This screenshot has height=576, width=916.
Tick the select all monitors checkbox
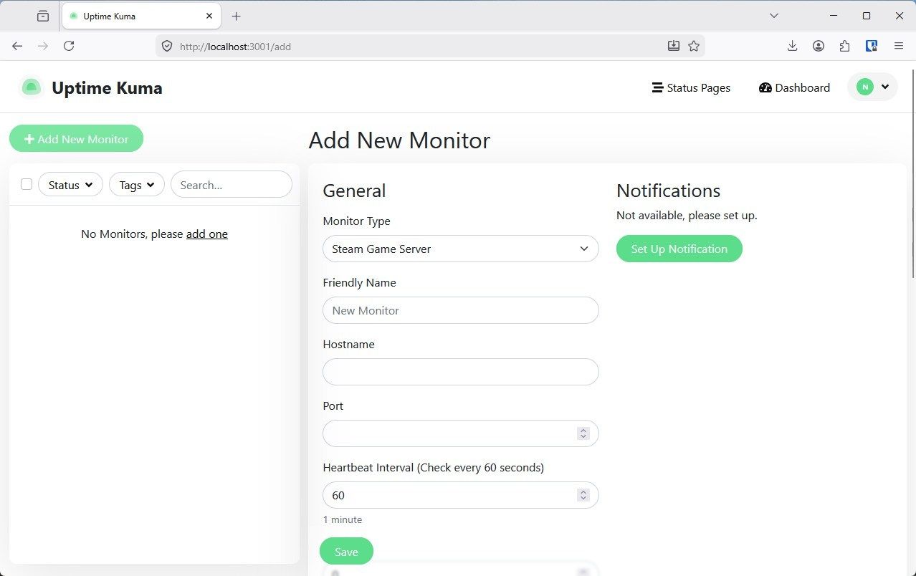[x=27, y=184]
